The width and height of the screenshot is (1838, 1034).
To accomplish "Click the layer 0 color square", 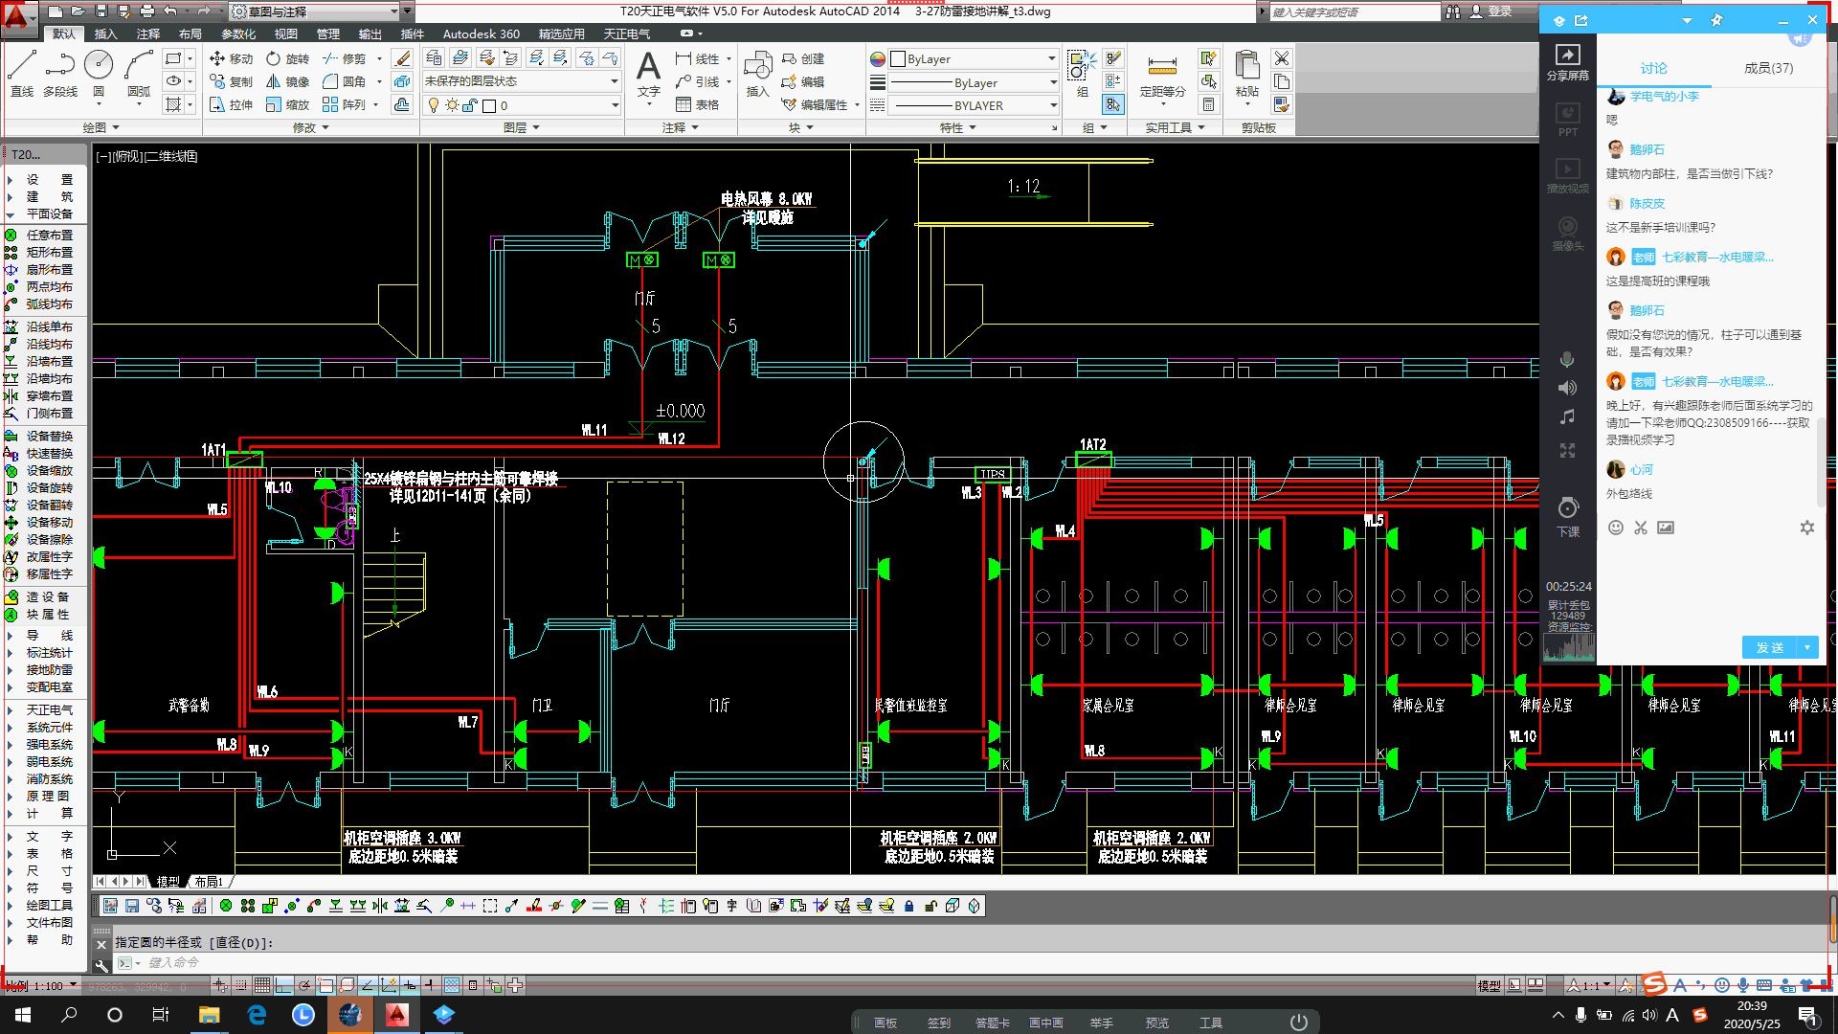I will coord(489,105).
